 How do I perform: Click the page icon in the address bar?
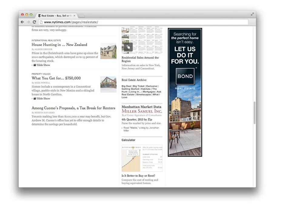pos(42,22)
